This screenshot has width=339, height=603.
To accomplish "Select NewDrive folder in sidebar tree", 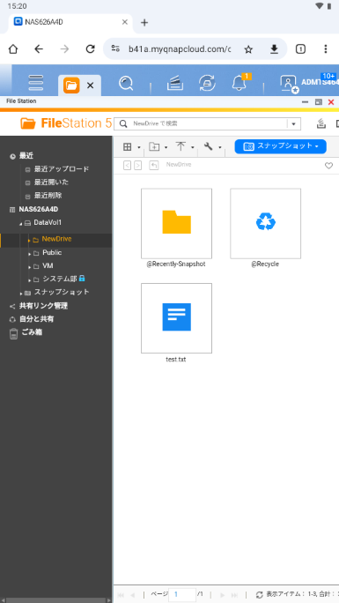I will coord(57,239).
